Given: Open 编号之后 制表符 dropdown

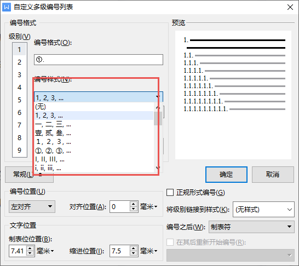Looking at the screenshot, I should [251, 227].
